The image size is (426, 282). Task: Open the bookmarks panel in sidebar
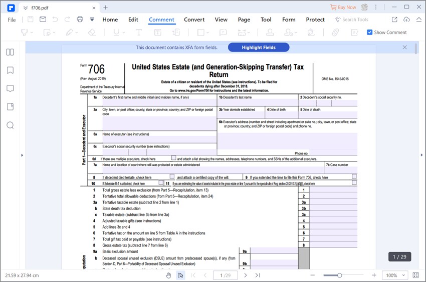point(10,70)
